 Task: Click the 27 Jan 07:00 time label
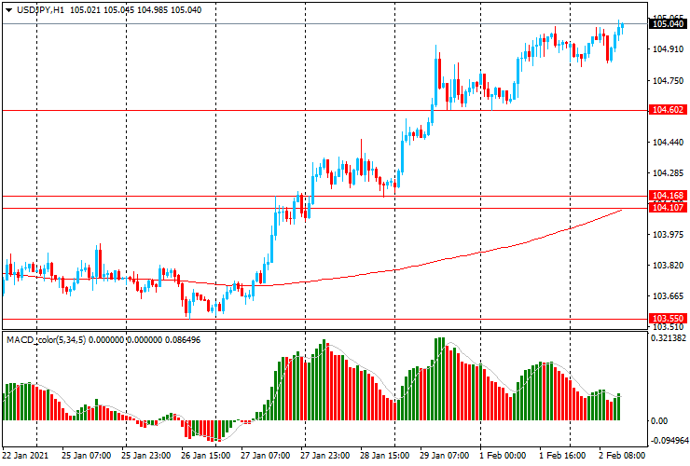tap(266, 456)
